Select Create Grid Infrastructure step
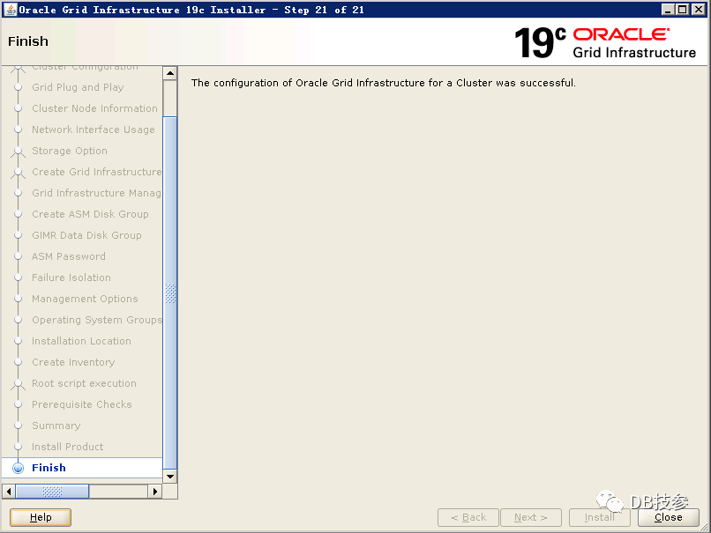The width and height of the screenshot is (711, 533). [x=96, y=172]
